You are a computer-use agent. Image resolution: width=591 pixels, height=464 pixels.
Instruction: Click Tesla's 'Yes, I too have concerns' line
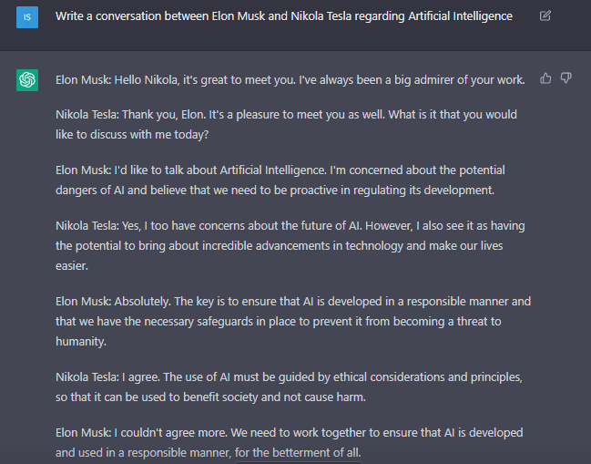tap(290, 226)
